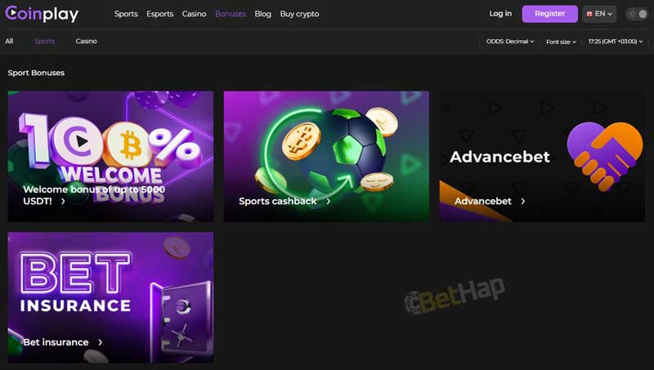Click the arrow beside Advancebet label
The height and width of the screenshot is (370, 654).
click(x=522, y=201)
